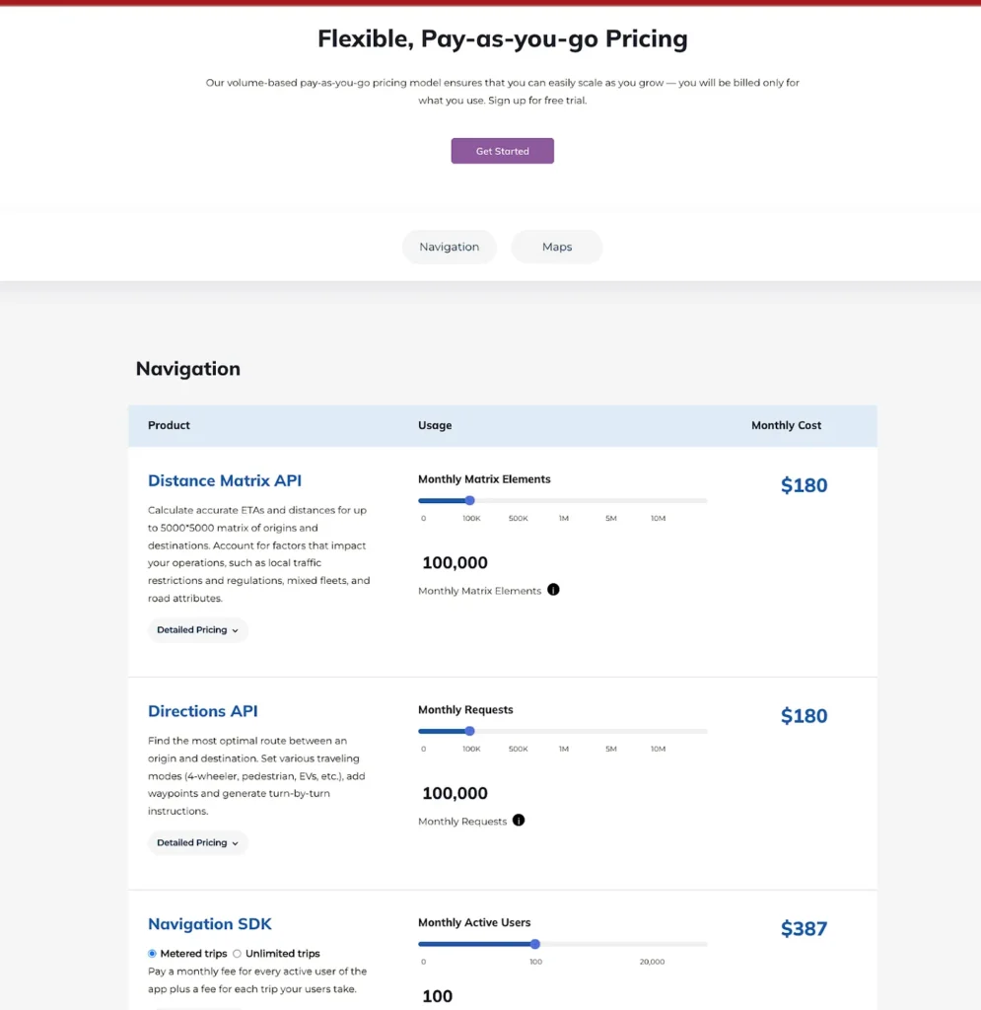
Task: Select the Metered trips radio option
Action: (153, 954)
